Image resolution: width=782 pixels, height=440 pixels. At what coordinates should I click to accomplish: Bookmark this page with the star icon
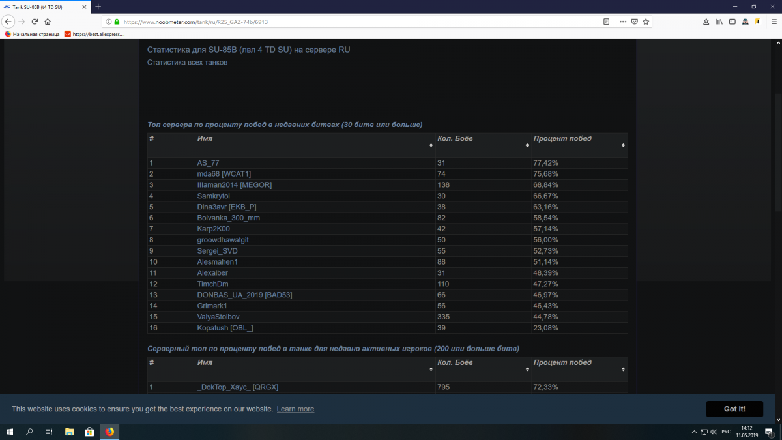tap(646, 22)
